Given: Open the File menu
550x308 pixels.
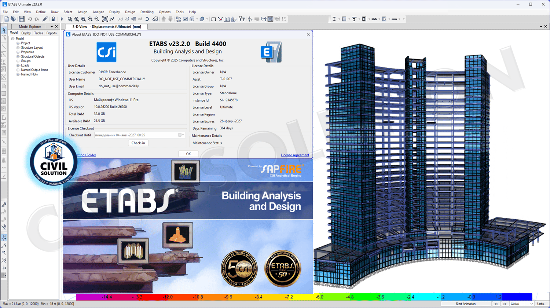Looking at the screenshot, I should coord(5,12).
